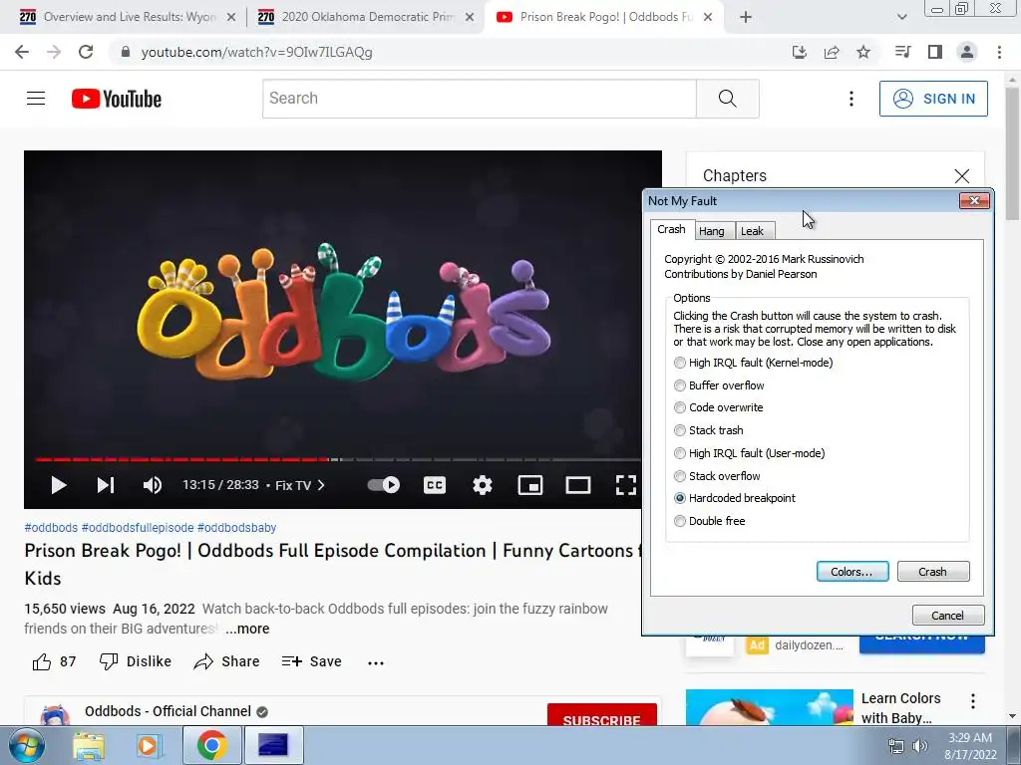Click the #oddbods hashtag link
This screenshot has width=1021, height=765.
51,528
